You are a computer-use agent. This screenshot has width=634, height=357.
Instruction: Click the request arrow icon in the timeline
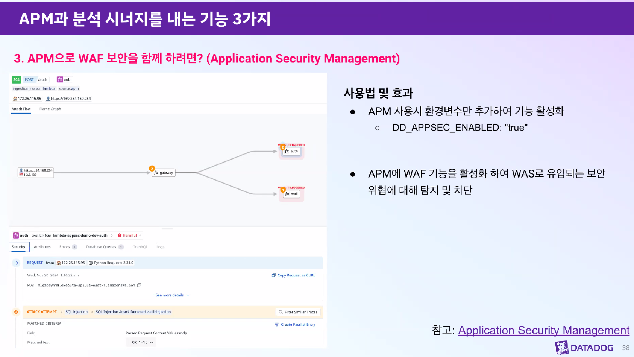16,263
